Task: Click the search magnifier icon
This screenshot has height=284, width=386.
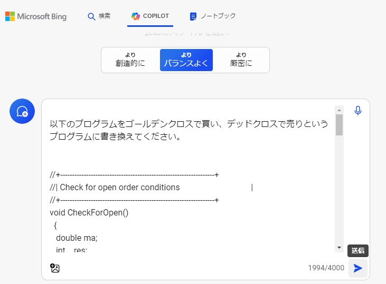Action: (x=91, y=16)
